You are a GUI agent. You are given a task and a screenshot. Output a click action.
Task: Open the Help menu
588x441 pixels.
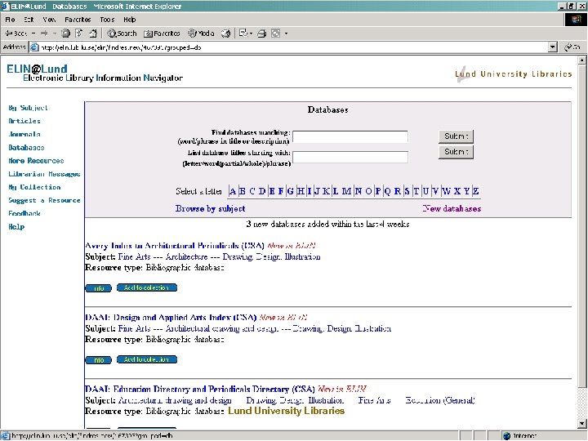pos(129,20)
